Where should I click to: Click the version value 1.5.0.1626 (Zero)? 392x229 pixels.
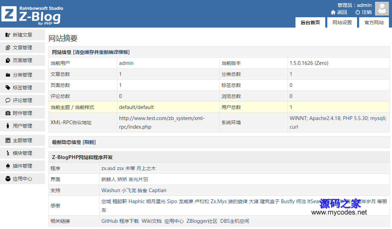pyautogui.click(x=309, y=63)
